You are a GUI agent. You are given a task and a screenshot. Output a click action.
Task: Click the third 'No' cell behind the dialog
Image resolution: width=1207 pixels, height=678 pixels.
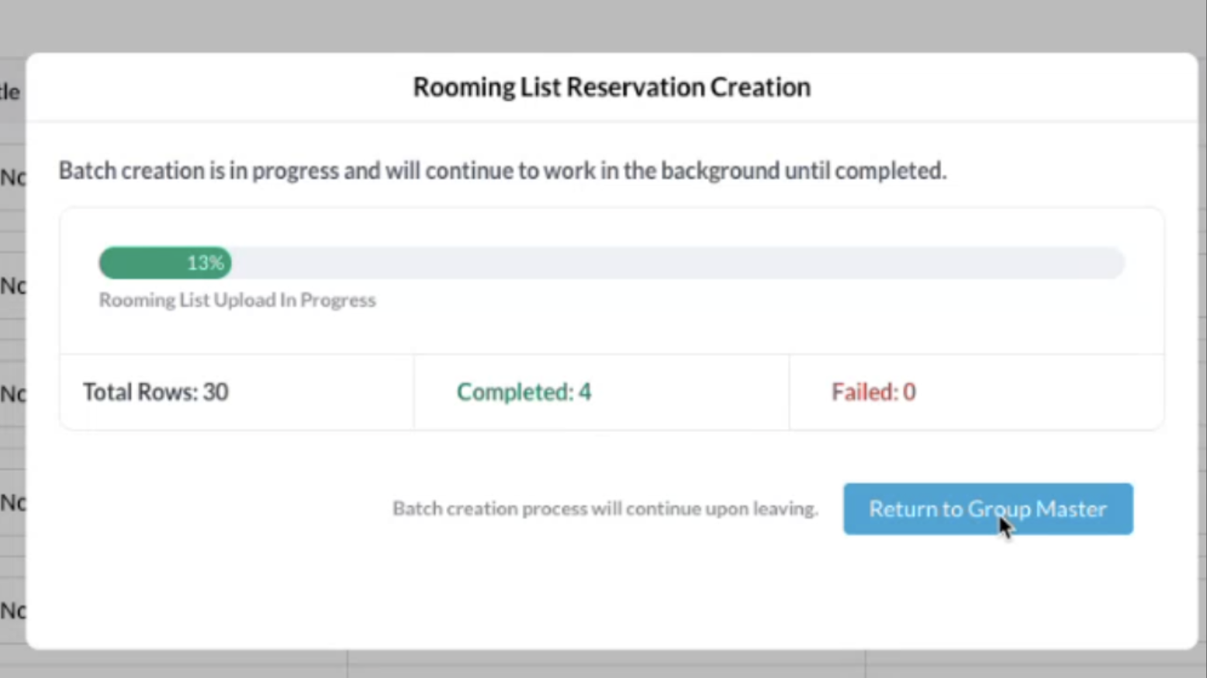point(12,394)
